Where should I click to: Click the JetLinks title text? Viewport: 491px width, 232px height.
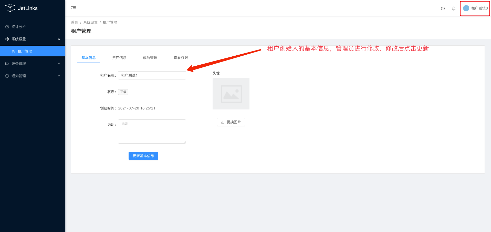coord(28,8)
